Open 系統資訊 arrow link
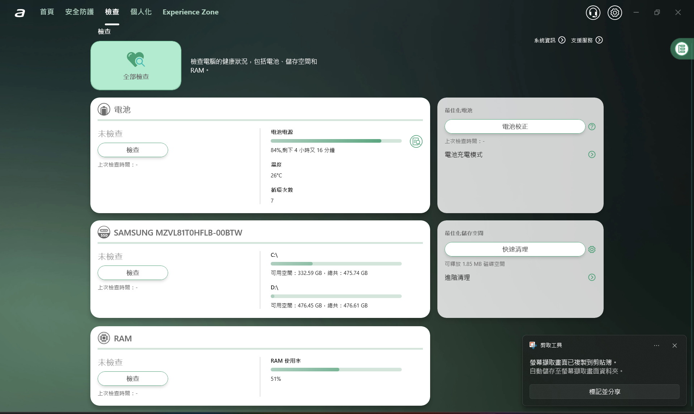694x414 pixels. point(562,40)
